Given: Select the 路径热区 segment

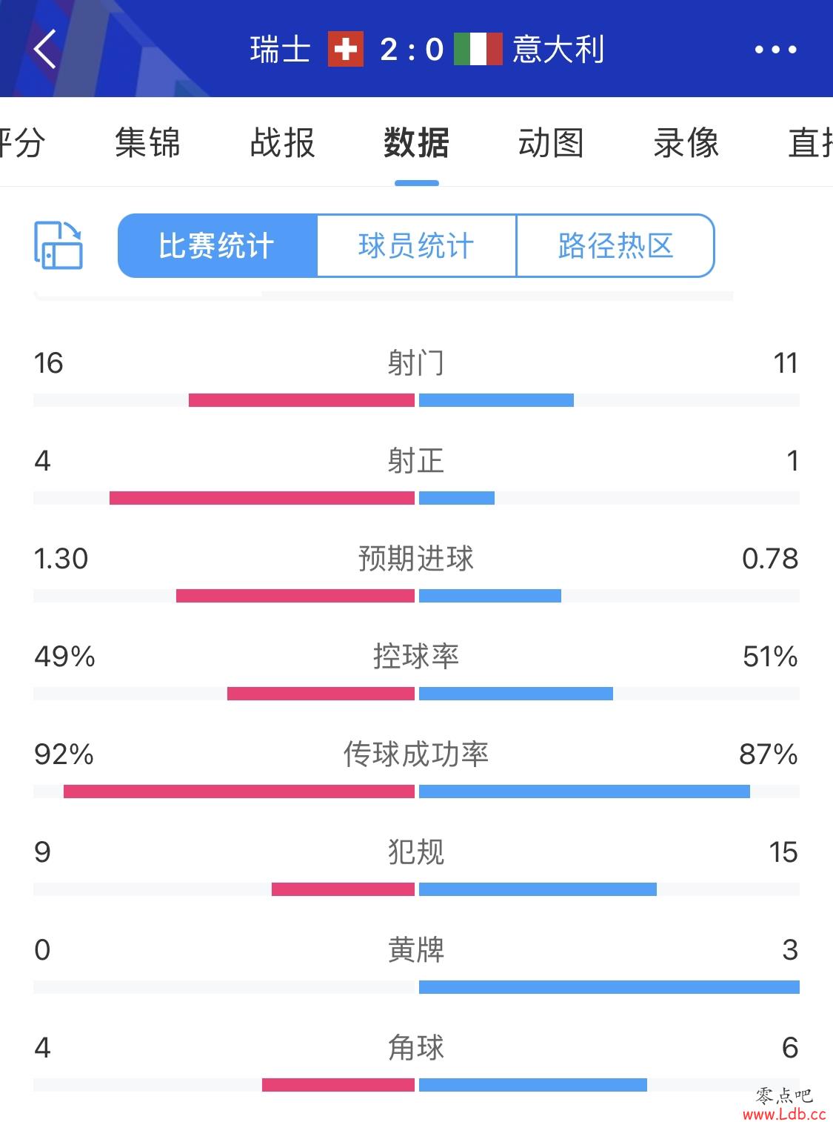Looking at the screenshot, I should click(615, 246).
